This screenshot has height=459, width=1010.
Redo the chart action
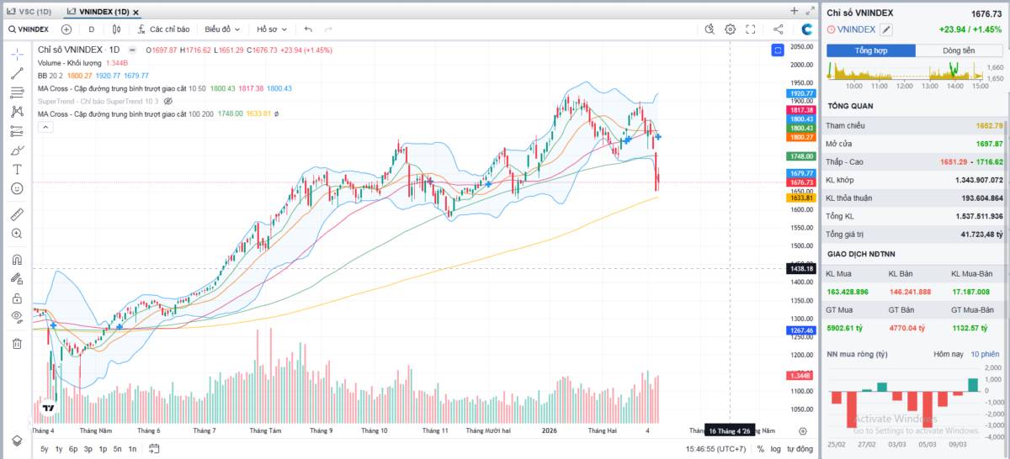[x=328, y=29]
